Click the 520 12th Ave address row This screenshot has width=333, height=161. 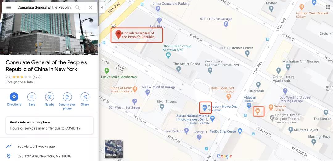click(49, 156)
